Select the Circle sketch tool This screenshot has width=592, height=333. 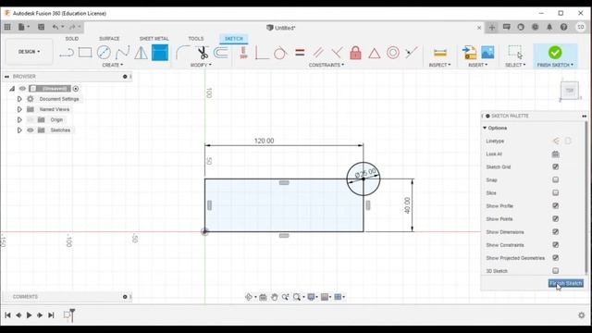[x=104, y=53]
